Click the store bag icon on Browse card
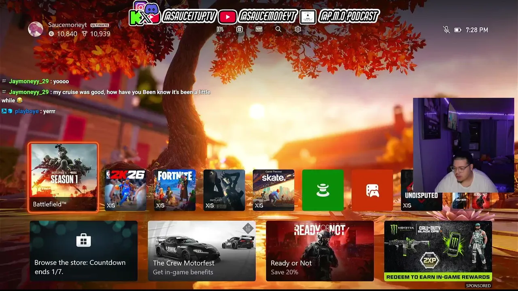Image resolution: width=518 pixels, height=291 pixels. [x=83, y=240]
